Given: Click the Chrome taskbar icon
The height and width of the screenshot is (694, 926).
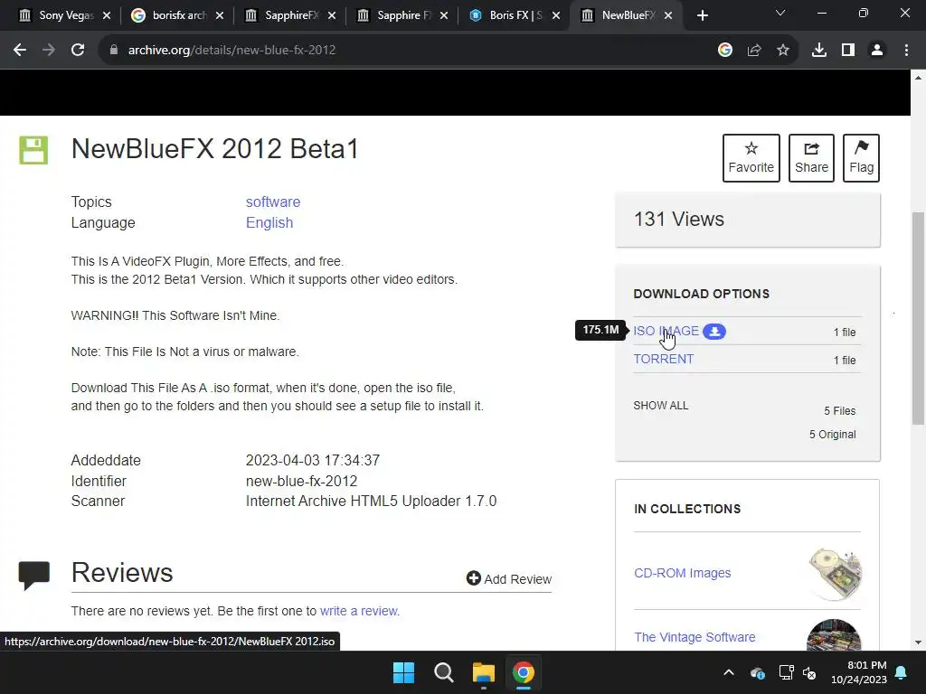Looking at the screenshot, I should (x=524, y=672).
